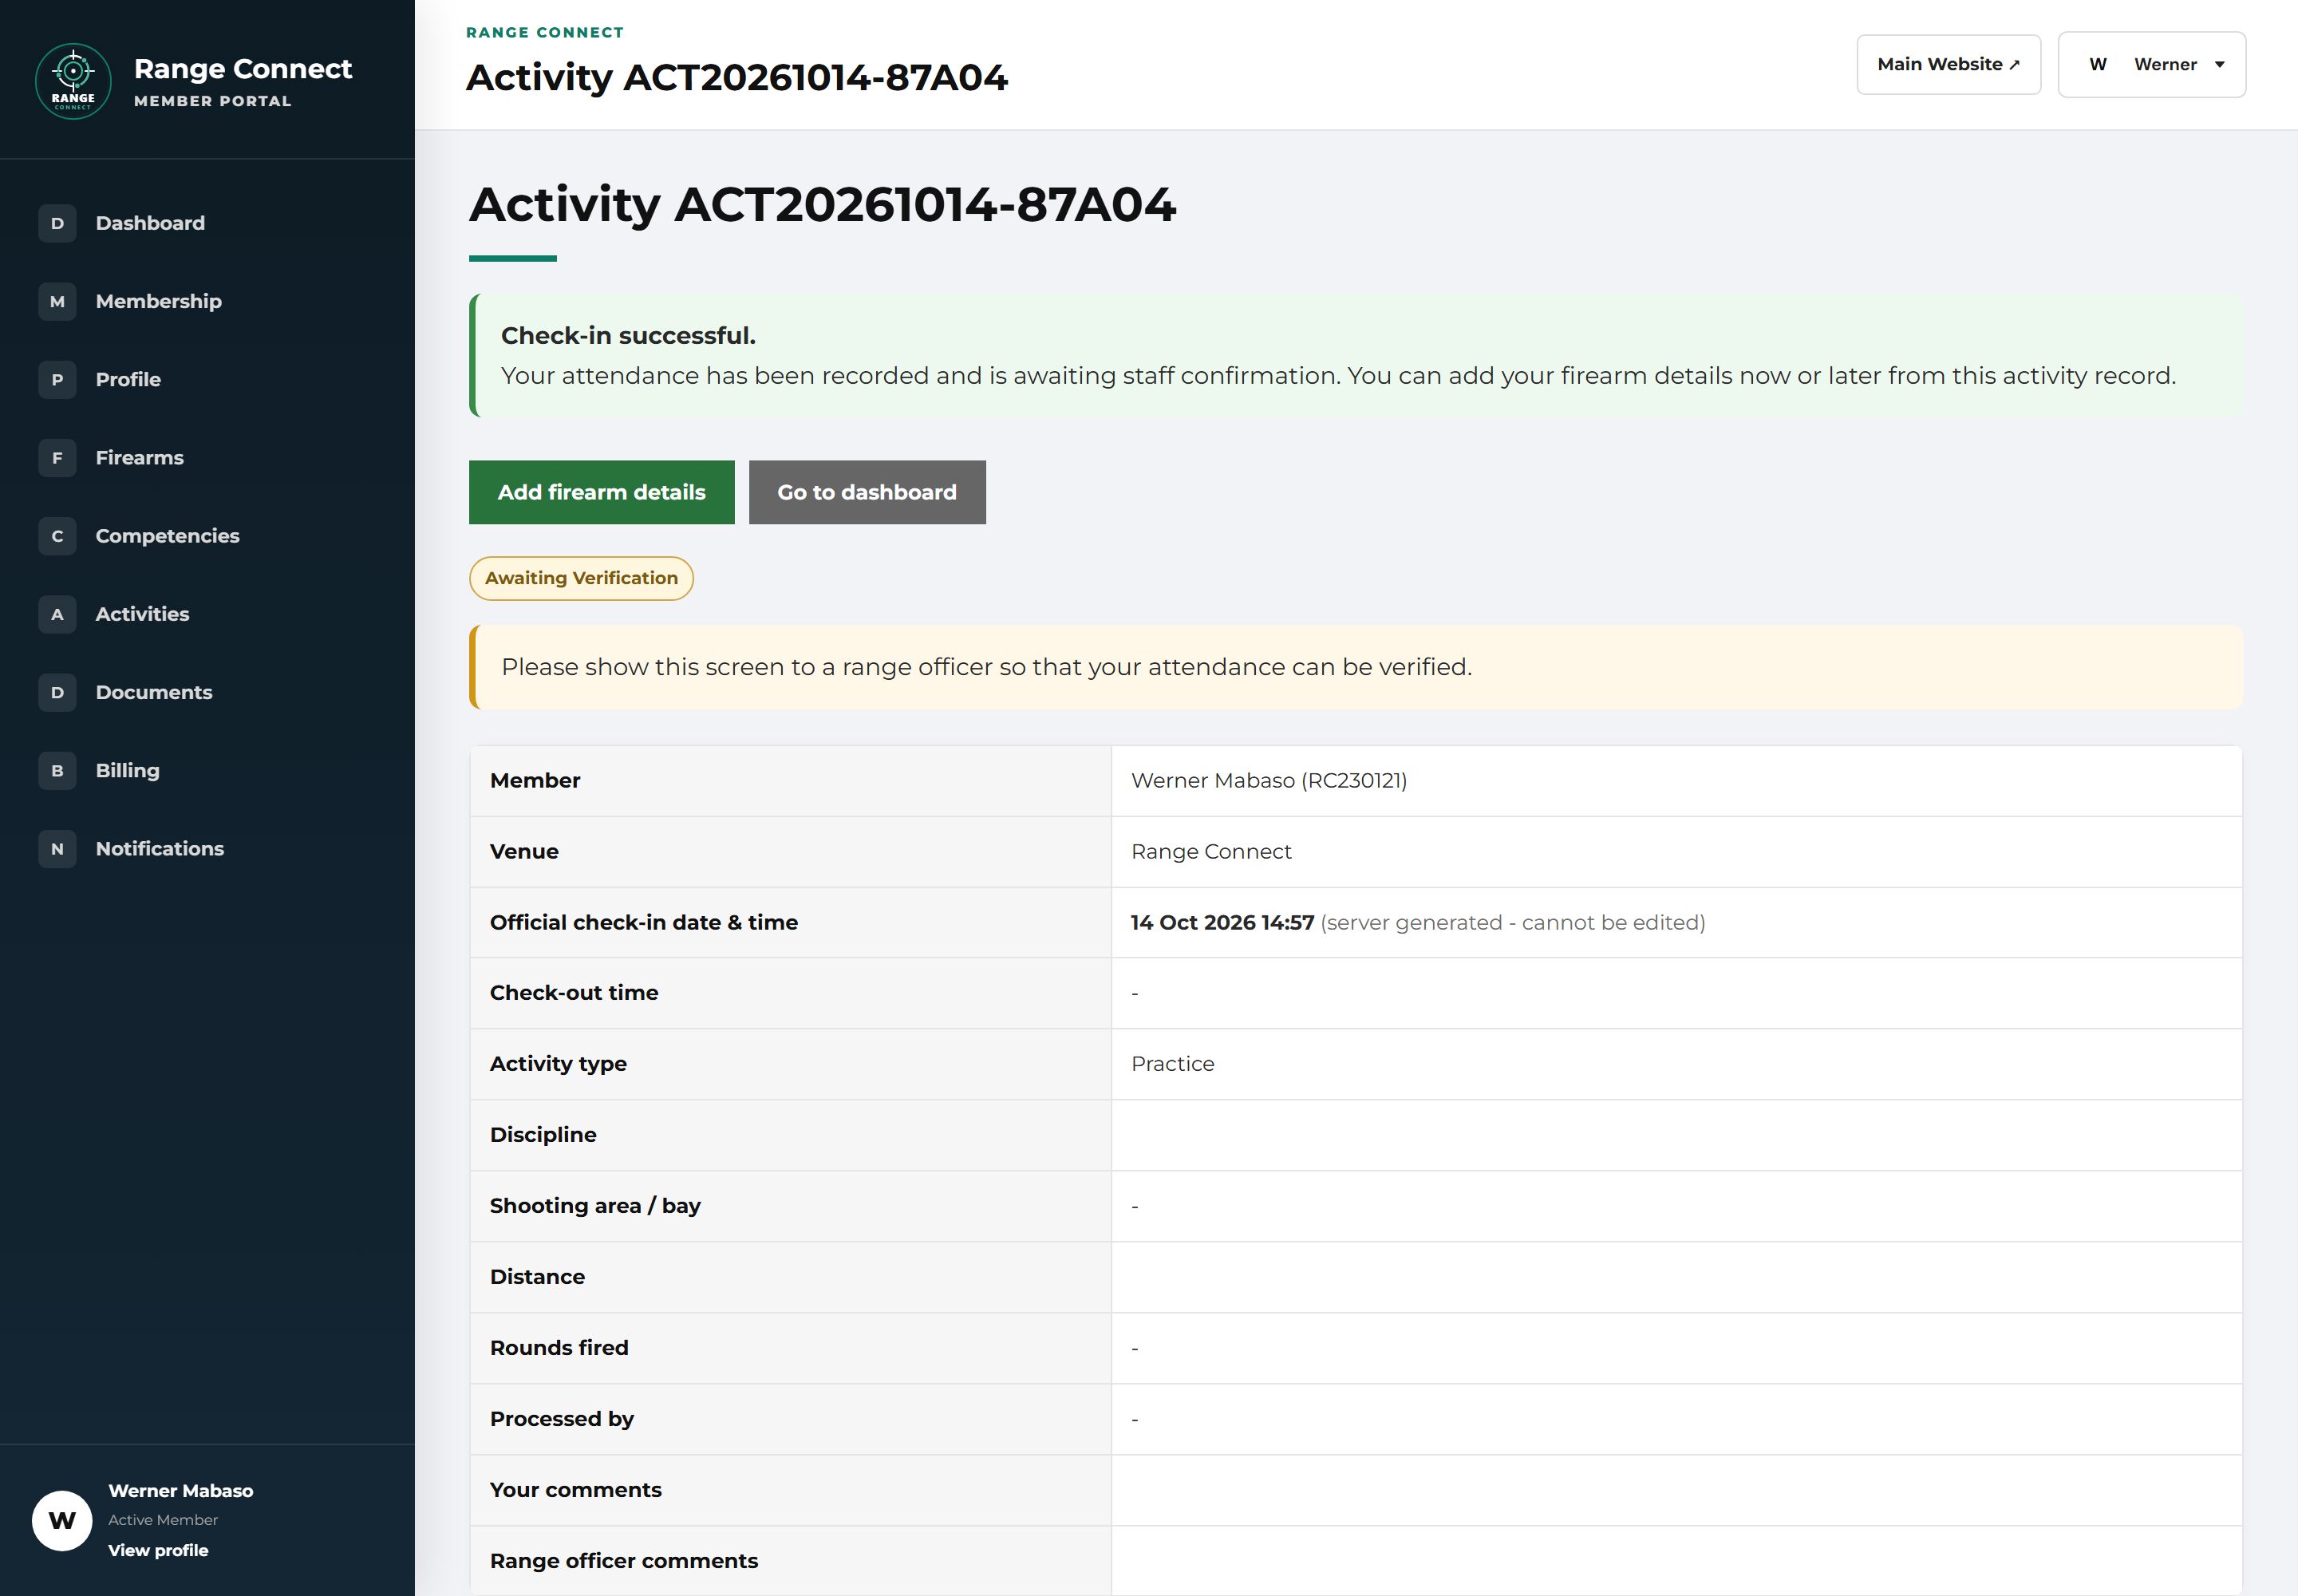Click the range officer verification notice text
2298x1596 pixels.
pos(986,667)
